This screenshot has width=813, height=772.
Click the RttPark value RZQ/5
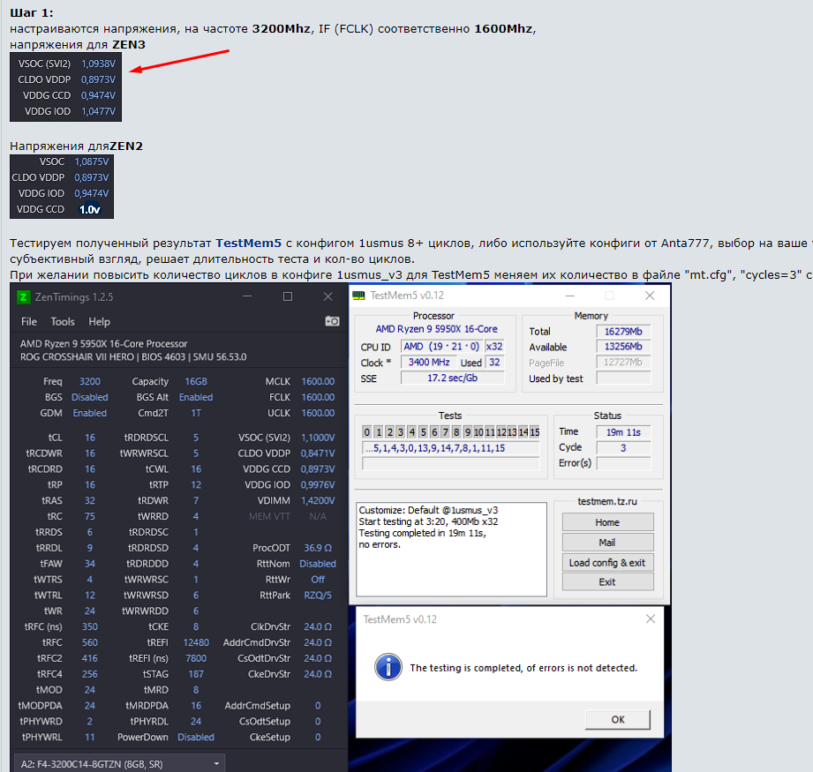click(318, 596)
